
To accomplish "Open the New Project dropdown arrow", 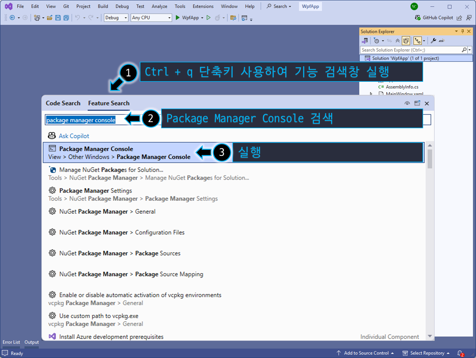I will coord(43,18).
